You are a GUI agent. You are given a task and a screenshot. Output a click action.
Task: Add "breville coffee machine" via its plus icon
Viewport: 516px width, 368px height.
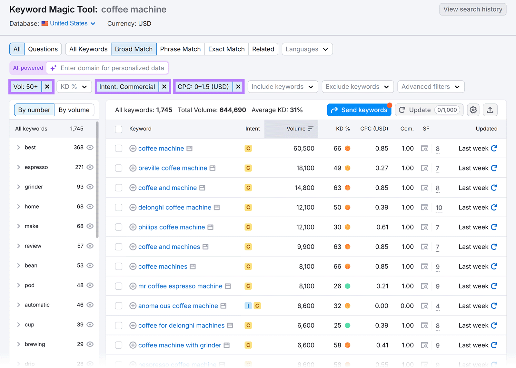133,168
